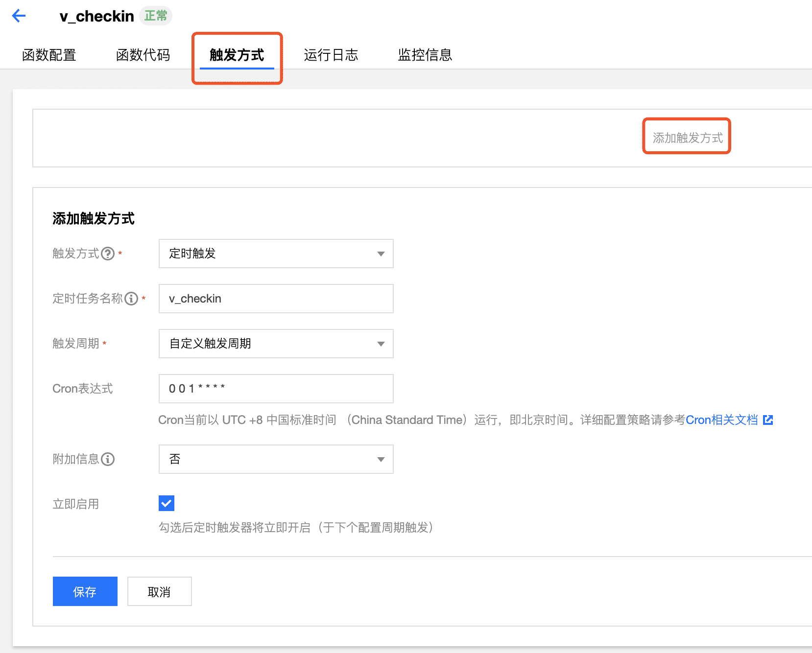The width and height of the screenshot is (812, 653).
Task: Open the 监控信息 tab
Action: pos(425,55)
